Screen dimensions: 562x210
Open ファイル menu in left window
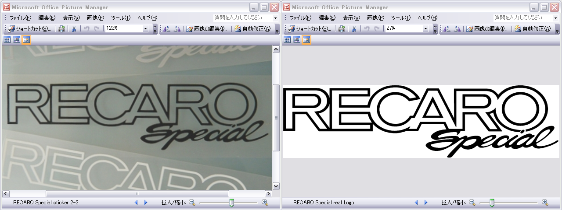click(20, 18)
